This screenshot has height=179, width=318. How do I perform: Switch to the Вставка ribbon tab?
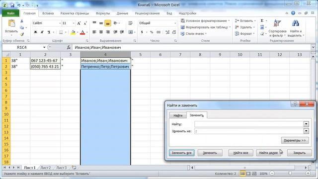48,13
